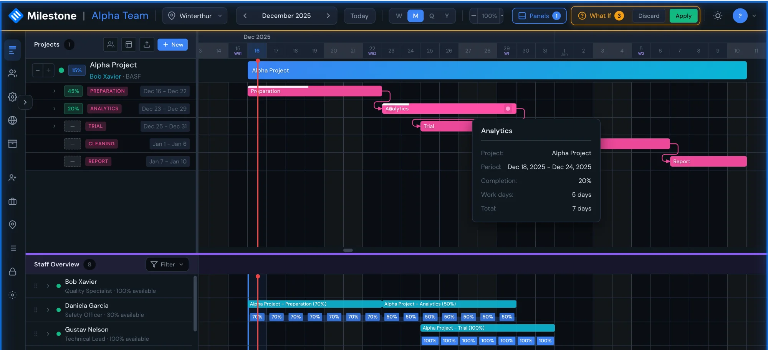Viewport: 768px width, 350px height.
Task: Click the export icon in the Projects panel
Action: click(x=147, y=44)
